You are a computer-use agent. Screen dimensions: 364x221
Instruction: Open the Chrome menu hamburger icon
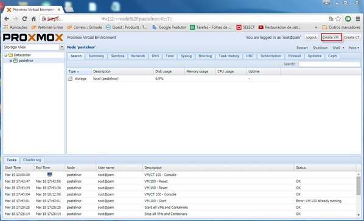358,19
